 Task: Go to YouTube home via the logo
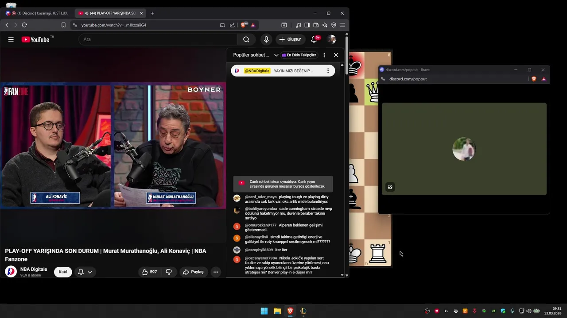click(35, 39)
